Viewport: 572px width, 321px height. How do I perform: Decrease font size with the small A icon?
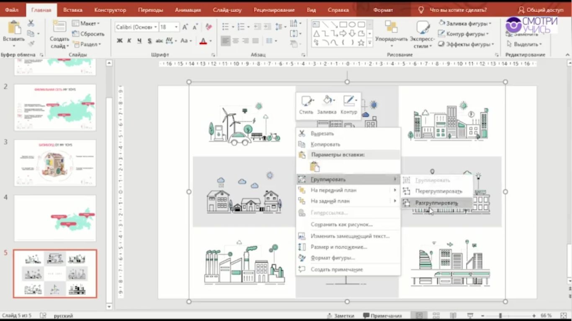tap(195, 27)
